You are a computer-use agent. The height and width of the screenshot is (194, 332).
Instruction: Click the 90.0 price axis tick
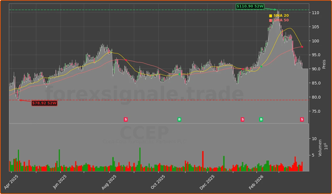click(316, 69)
